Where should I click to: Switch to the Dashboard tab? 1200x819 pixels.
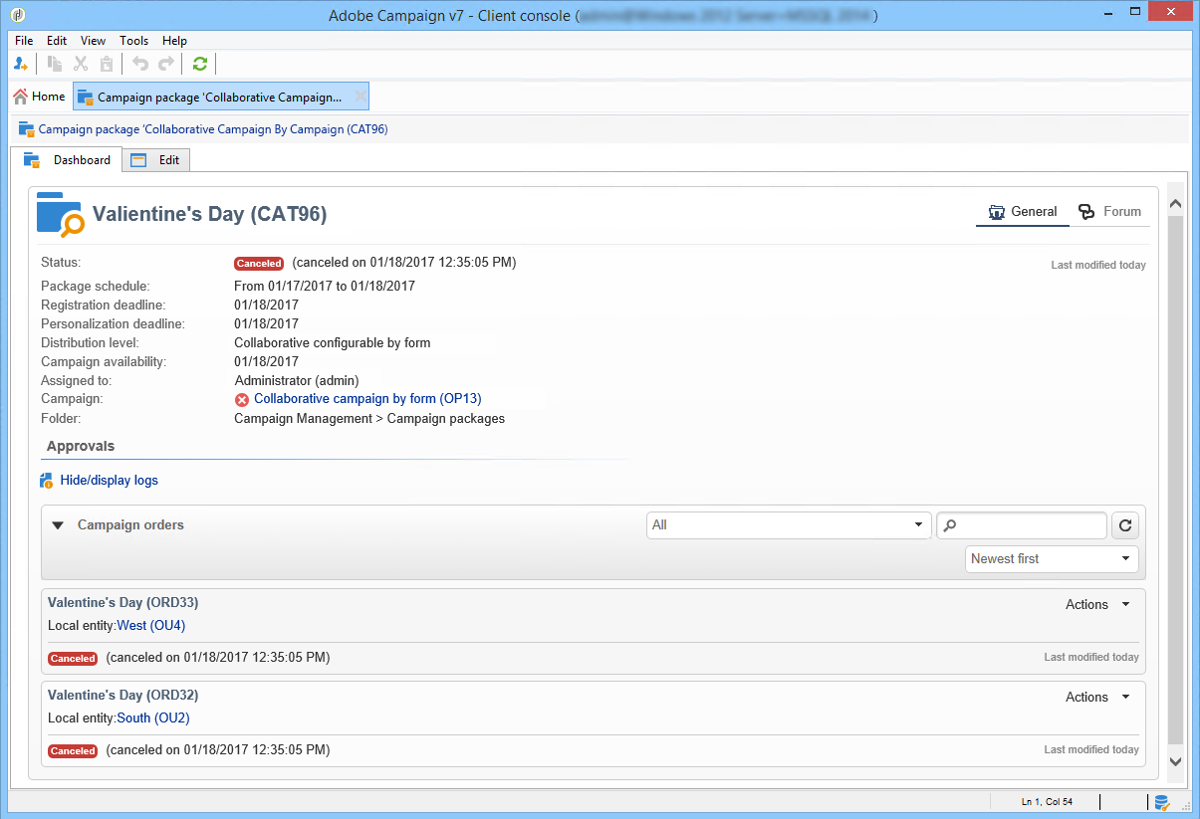pos(67,160)
